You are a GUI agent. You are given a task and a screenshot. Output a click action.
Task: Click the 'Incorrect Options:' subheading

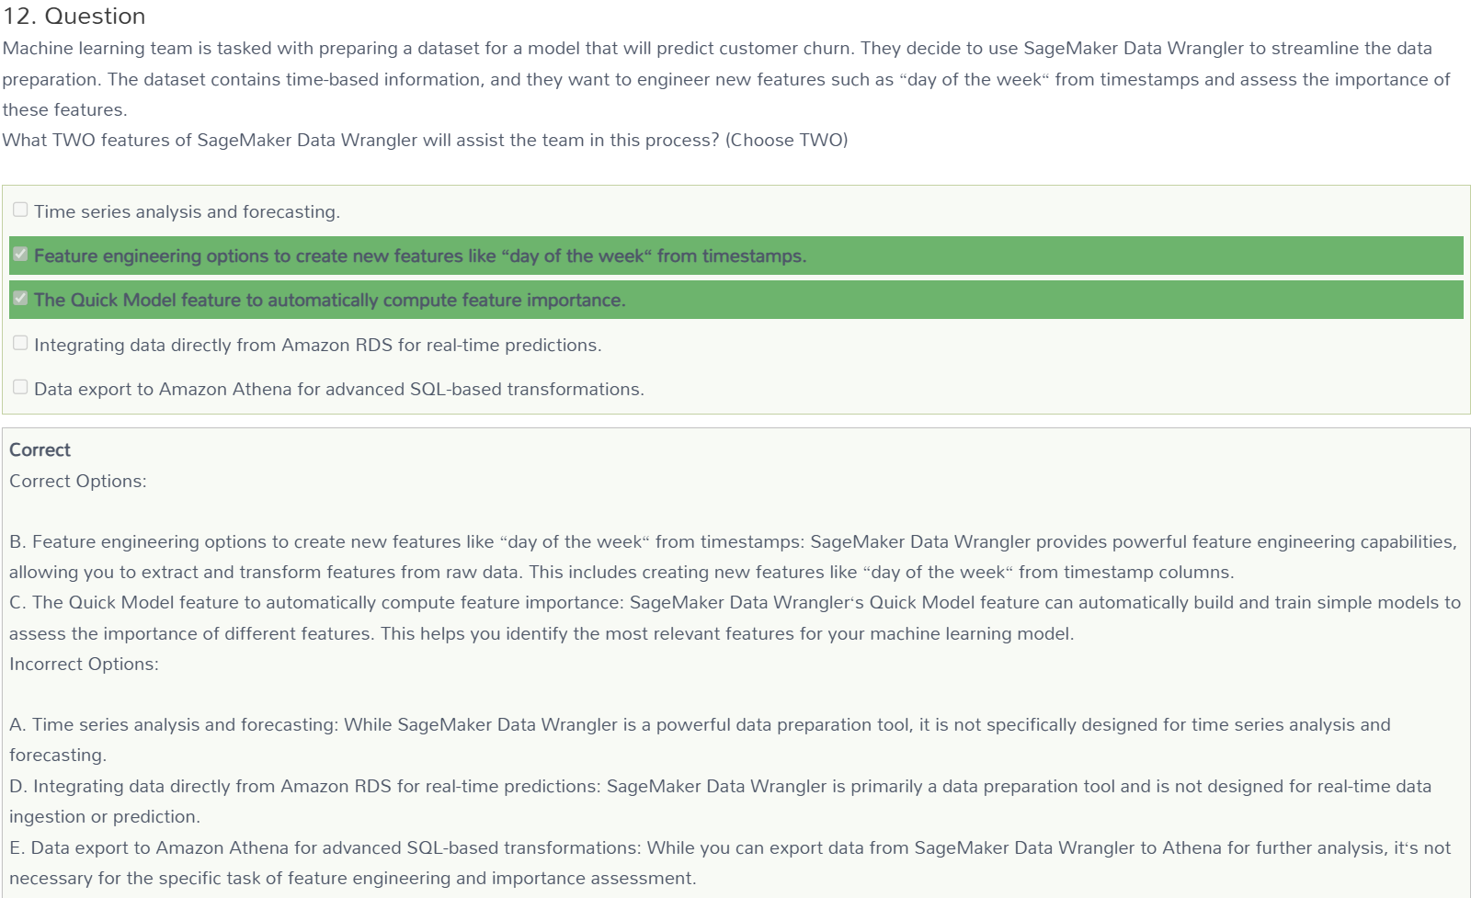coord(84,664)
